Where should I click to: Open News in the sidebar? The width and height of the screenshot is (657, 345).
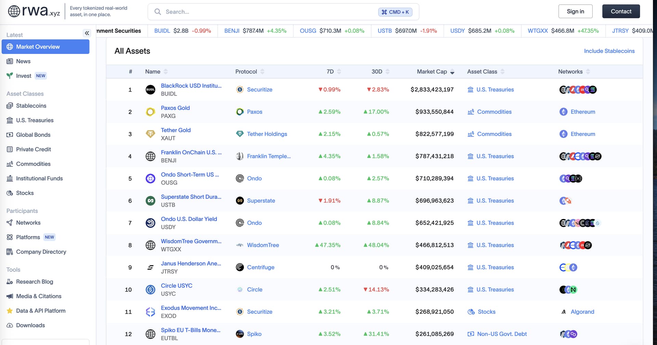coord(23,61)
